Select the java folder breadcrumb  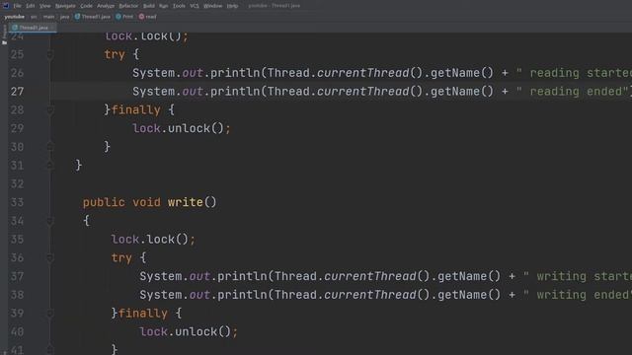tap(64, 17)
